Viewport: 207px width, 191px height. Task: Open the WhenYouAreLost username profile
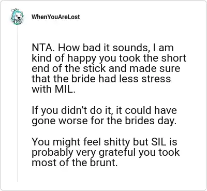click(x=56, y=17)
